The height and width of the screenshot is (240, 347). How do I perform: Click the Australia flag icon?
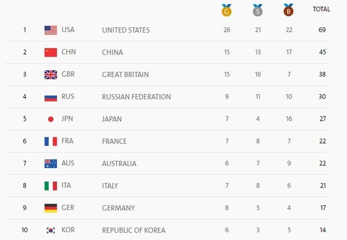click(51, 164)
